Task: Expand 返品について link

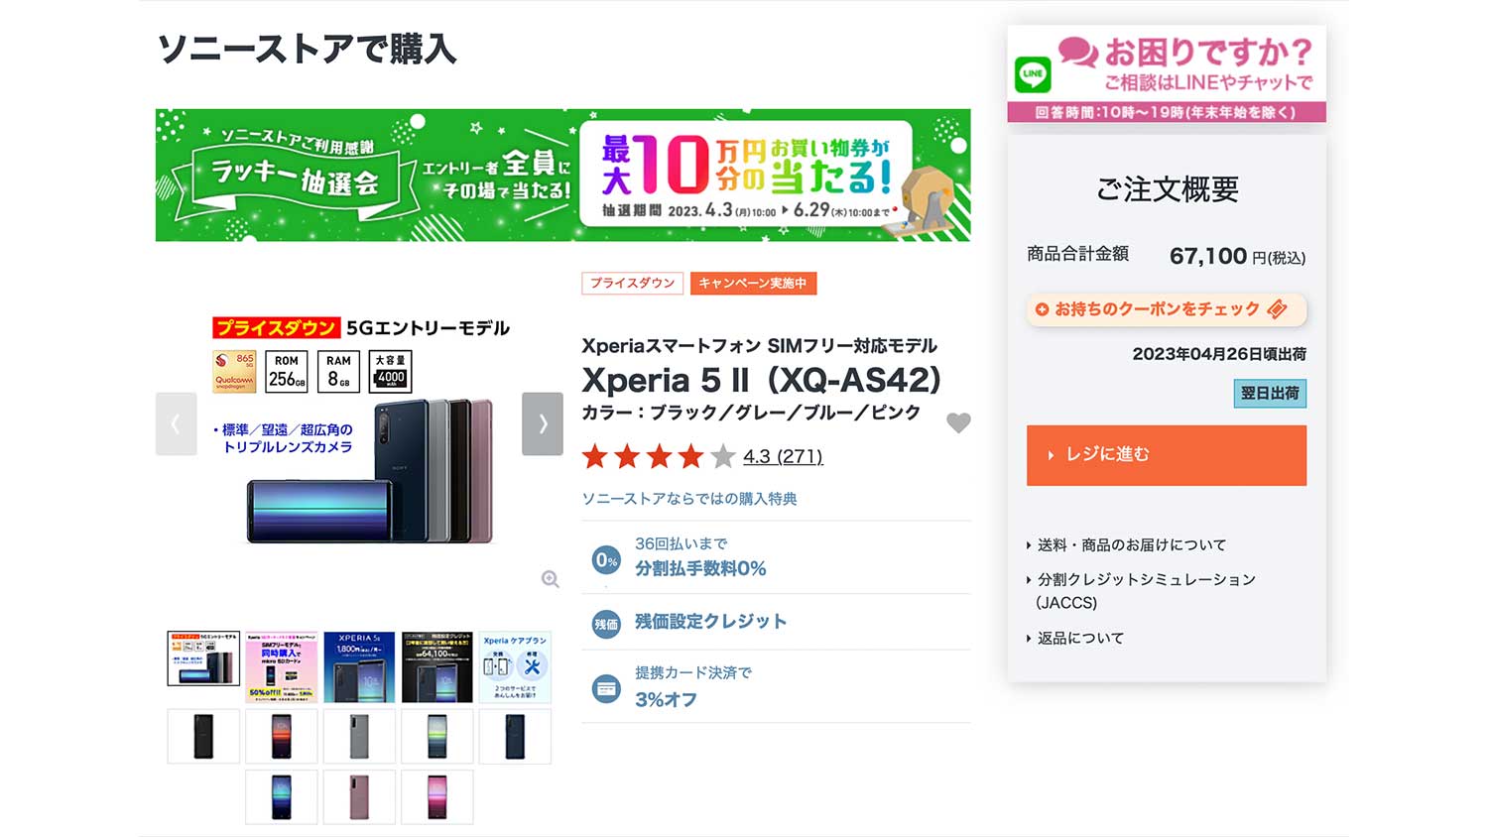Action: coord(1080,638)
